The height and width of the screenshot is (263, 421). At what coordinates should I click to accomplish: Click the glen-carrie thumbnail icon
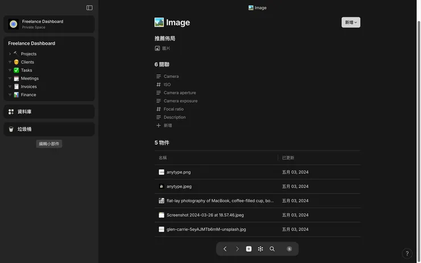click(162, 229)
